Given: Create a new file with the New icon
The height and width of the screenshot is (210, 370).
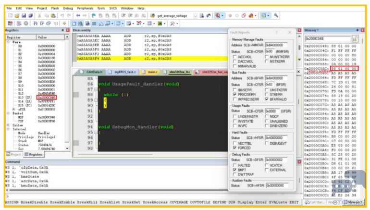Looking at the screenshot, I should [x=11, y=15].
